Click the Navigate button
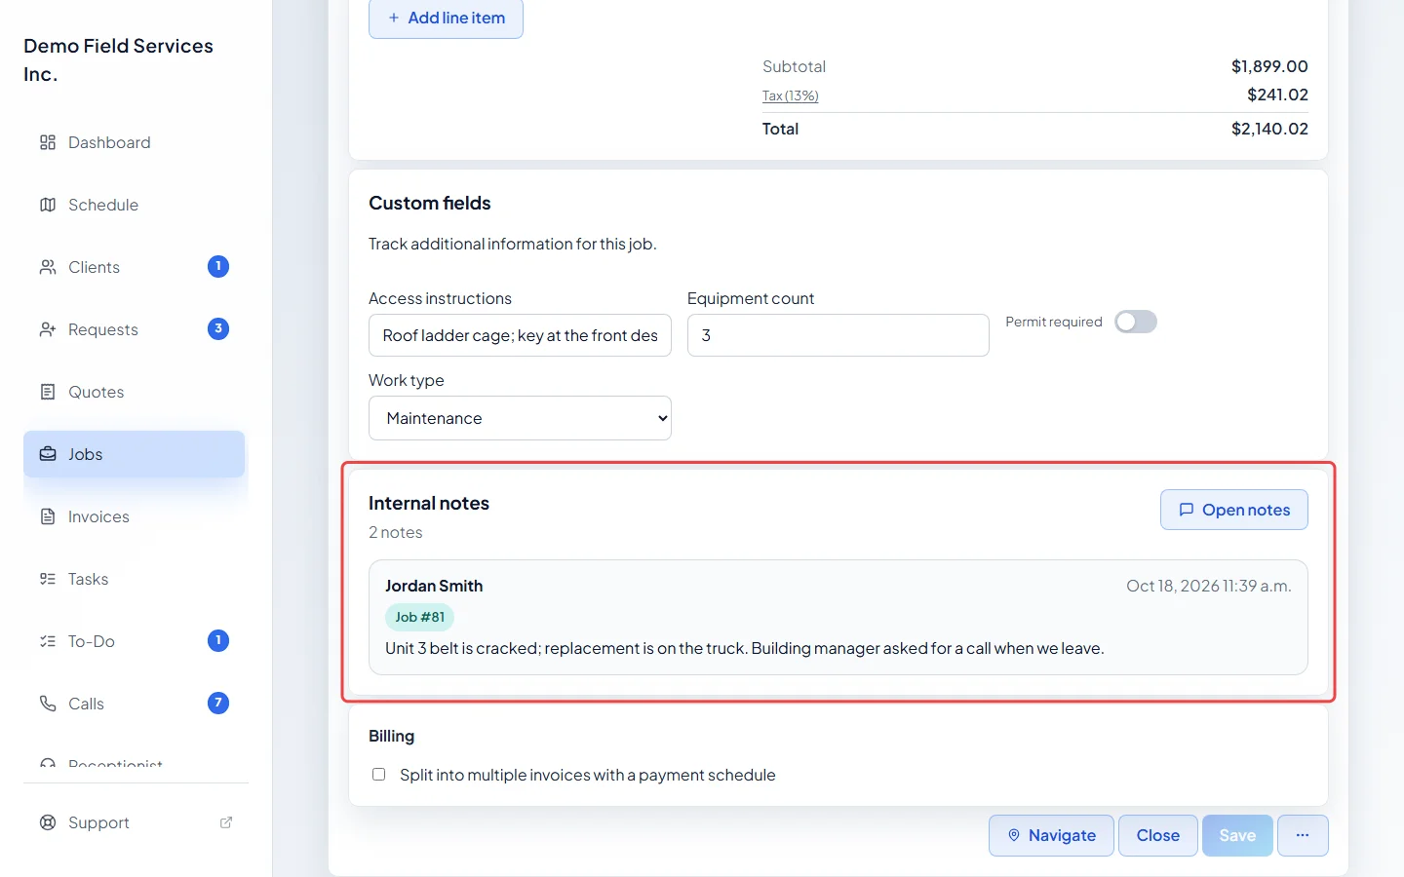 tap(1051, 835)
